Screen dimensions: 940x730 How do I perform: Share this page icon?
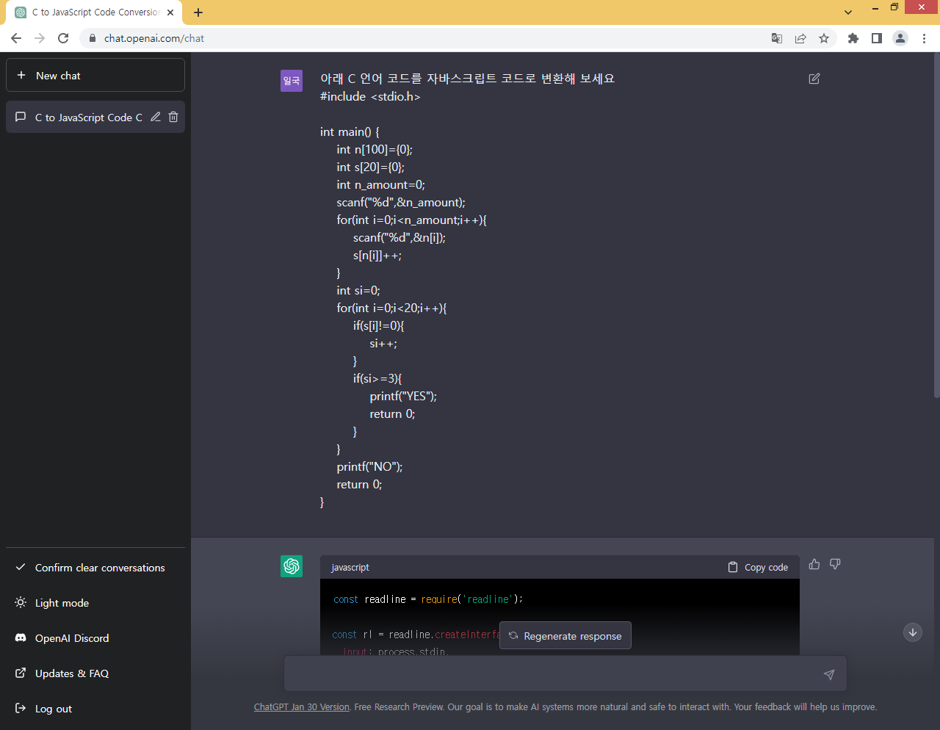tap(800, 38)
